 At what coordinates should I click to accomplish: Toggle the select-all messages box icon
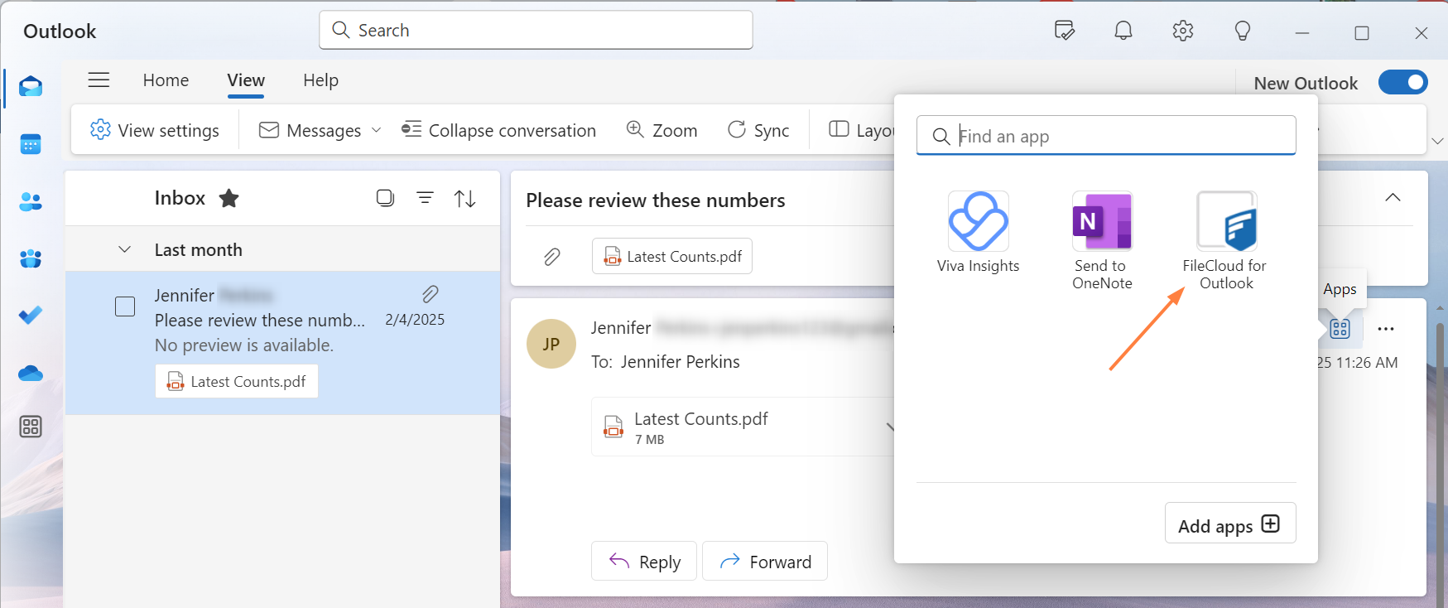[x=385, y=198]
